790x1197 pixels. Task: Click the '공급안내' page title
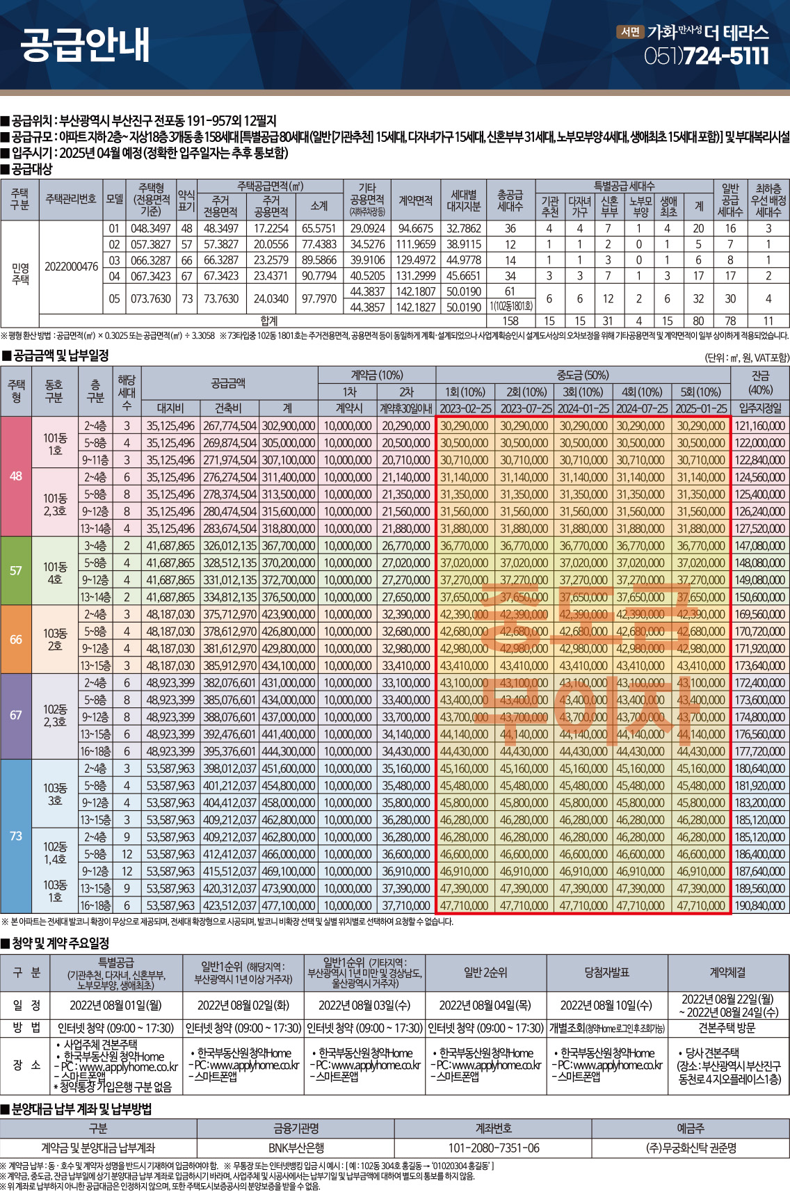pyautogui.click(x=85, y=44)
